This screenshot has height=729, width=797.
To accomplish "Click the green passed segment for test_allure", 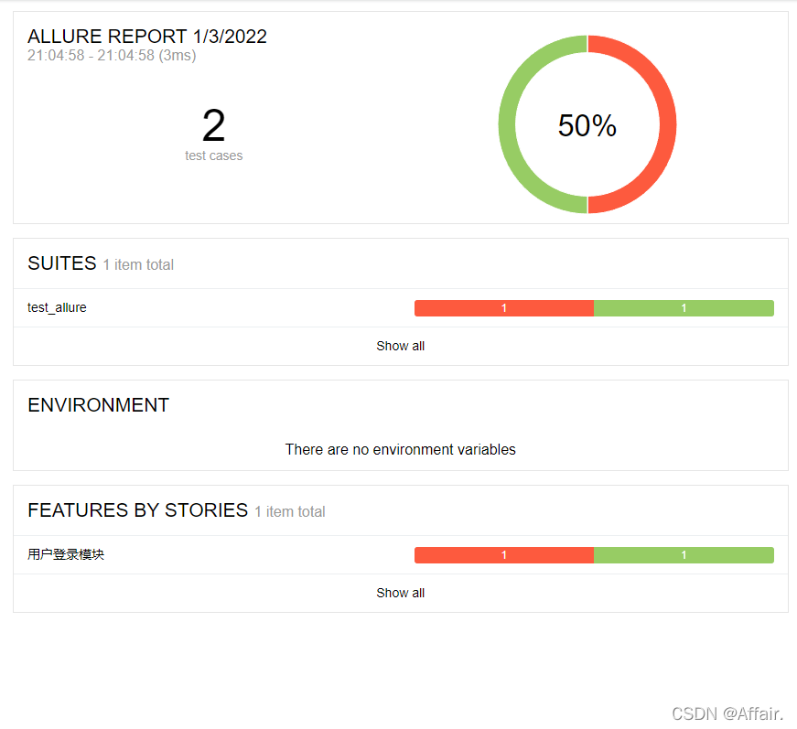I will point(684,308).
